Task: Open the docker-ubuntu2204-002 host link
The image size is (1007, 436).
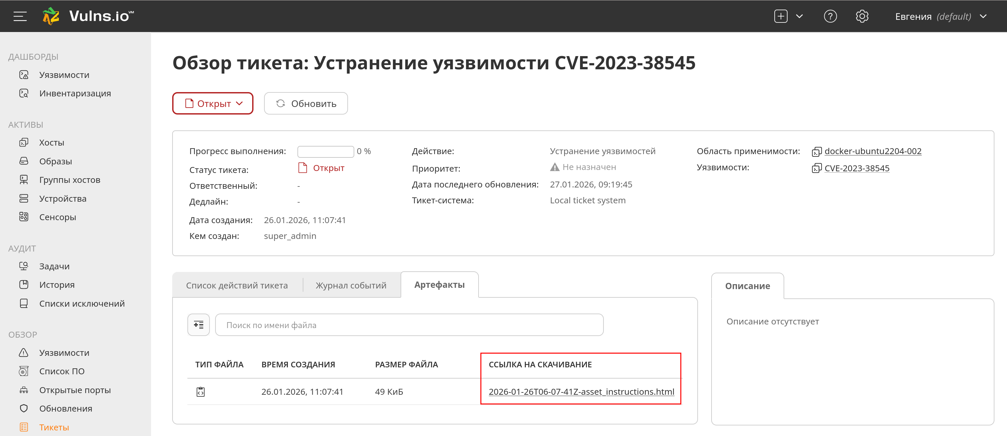Action: click(872, 151)
